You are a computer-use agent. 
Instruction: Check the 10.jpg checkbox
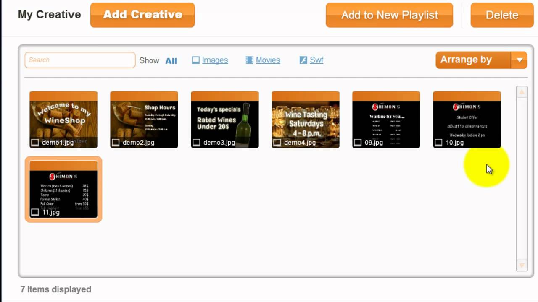click(x=438, y=143)
